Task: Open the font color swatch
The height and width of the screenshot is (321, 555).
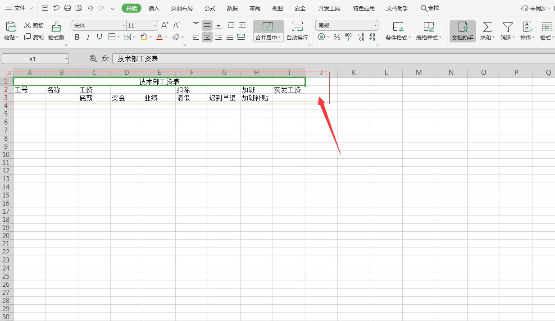Action: click(159, 37)
